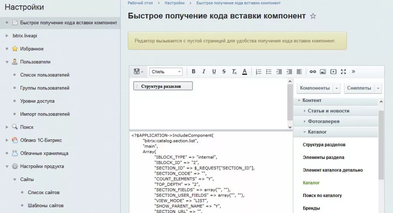Underline selected text in editor
Image resolution: width=393 pixels, height=213 pixels.
tap(214, 72)
